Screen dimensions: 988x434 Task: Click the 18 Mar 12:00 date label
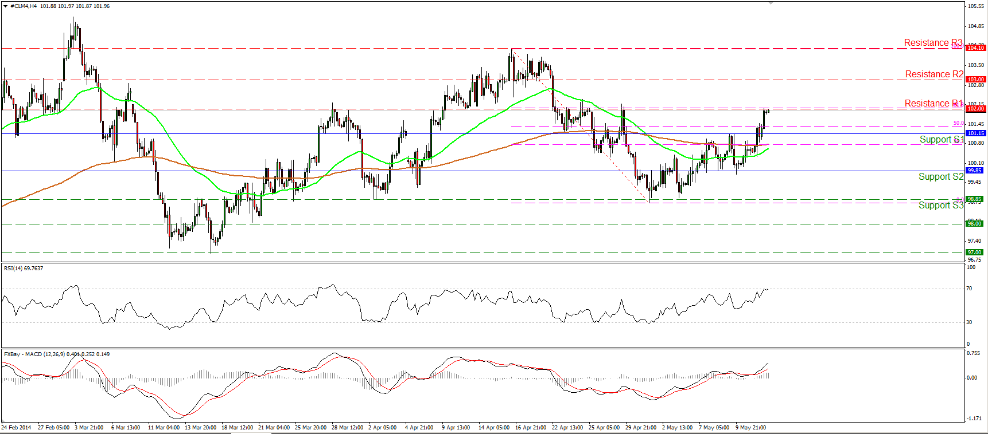tap(237, 428)
